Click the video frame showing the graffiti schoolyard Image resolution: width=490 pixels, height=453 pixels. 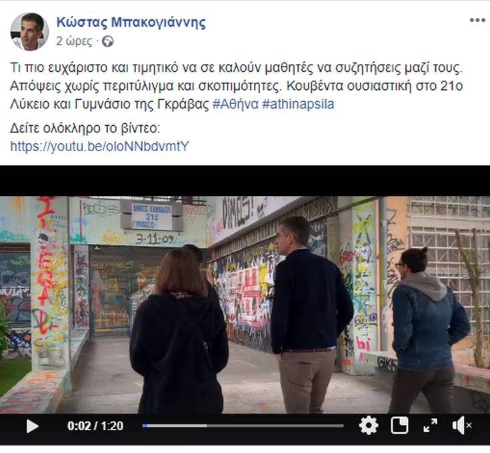pos(245,304)
